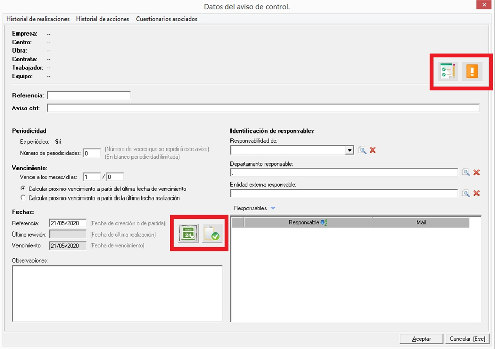Clear Responsabilidad de with red X
The height and width of the screenshot is (349, 495).
[373, 150]
